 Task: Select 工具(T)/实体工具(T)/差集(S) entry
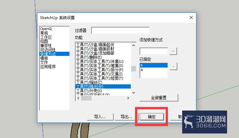tap(103, 66)
